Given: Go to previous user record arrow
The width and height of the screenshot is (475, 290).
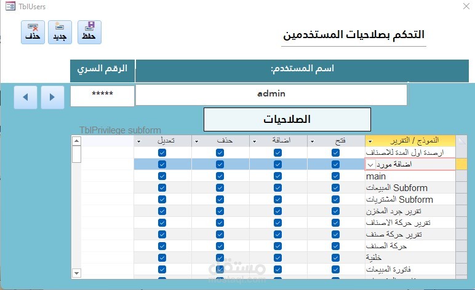Looking at the screenshot, I should [x=25, y=97].
